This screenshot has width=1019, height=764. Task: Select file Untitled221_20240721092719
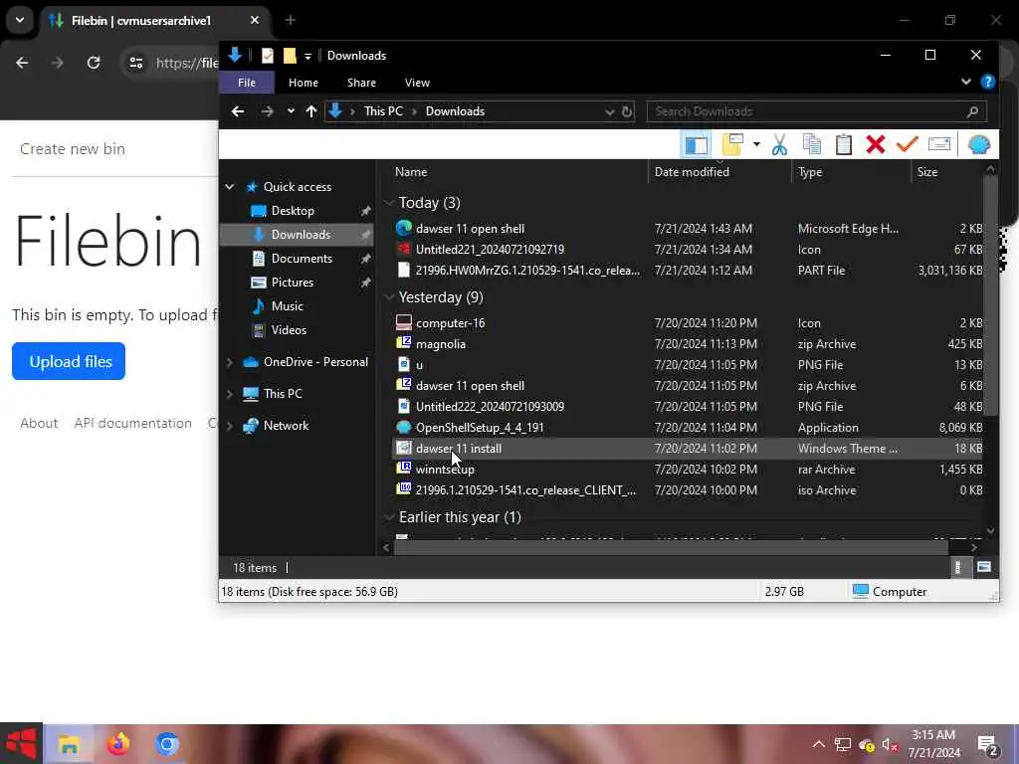tap(490, 250)
